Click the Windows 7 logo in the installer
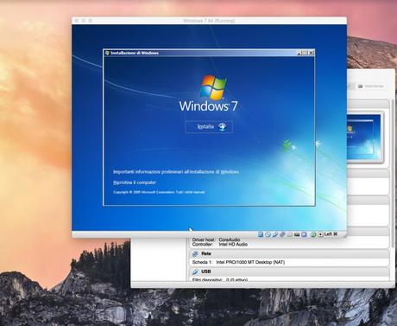This screenshot has height=326, width=397. pos(209,93)
